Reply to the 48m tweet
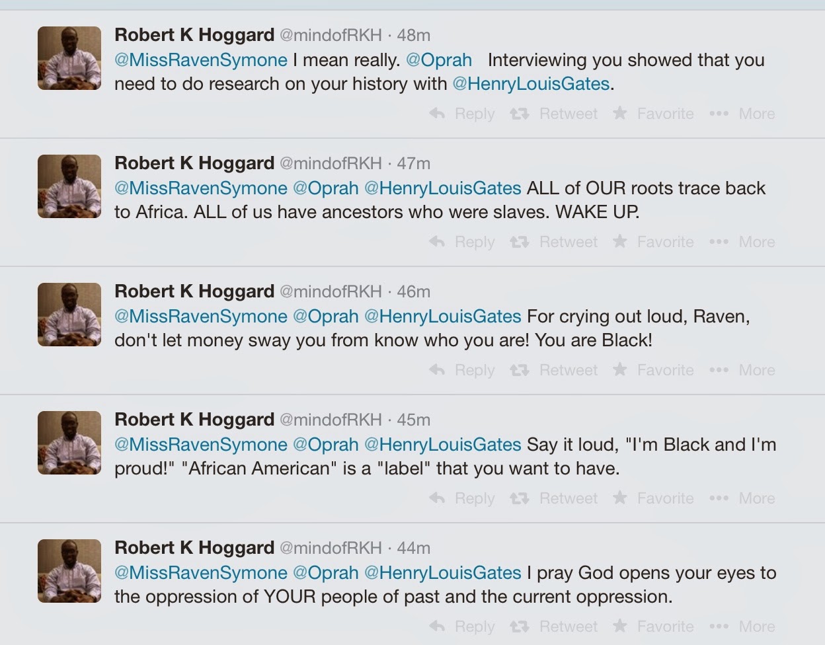 click(x=462, y=114)
